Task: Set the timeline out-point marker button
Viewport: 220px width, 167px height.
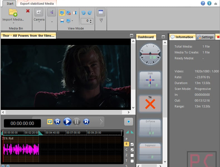Action: [132, 132]
